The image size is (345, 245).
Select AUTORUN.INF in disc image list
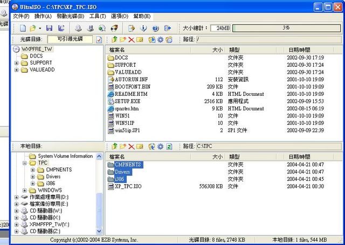(x=132, y=79)
